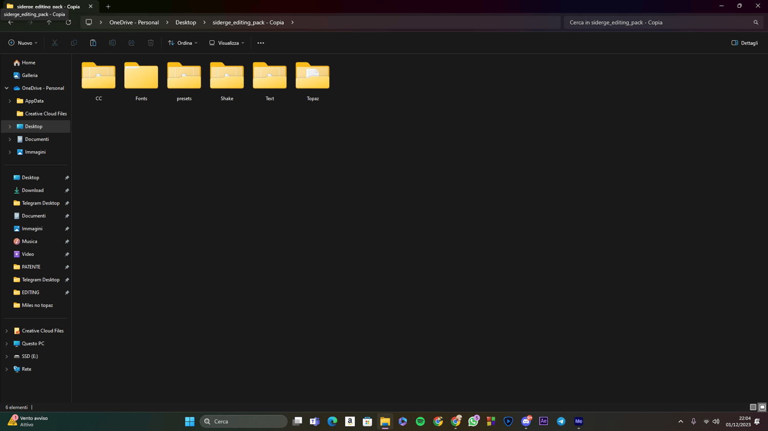Open Spotify from the taskbar
768x431 pixels.
(x=420, y=421)
